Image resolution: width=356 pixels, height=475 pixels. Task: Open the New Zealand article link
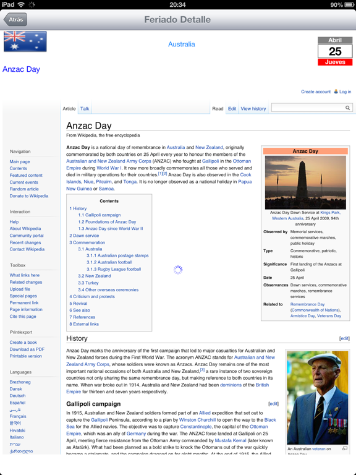pos(209,147)
